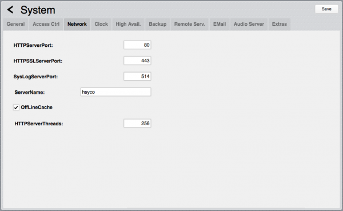Screen dimensions: 343x211
Task: Select the HTTPServerThreads: label
Action: pyautogui.click(x=39, y=124)
